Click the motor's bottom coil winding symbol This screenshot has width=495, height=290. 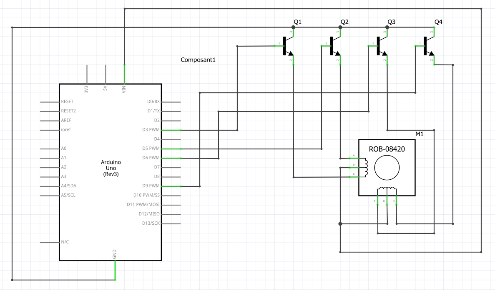tap(387, 190)
